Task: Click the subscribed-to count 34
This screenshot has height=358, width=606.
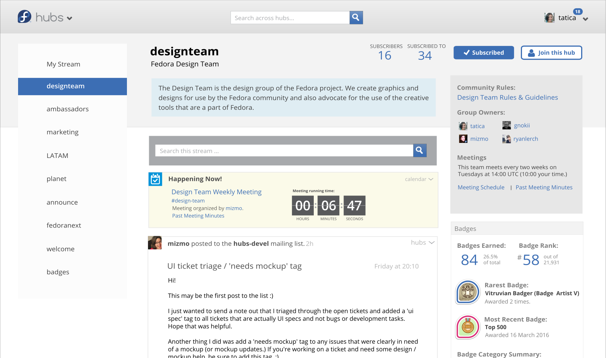Action: point(425,56)
